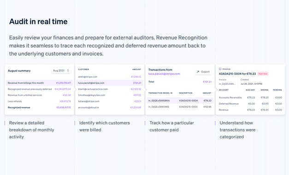Select 'Revenue from unbilled services' row
The height and width of the screenshot is (175, 289).
39,95
